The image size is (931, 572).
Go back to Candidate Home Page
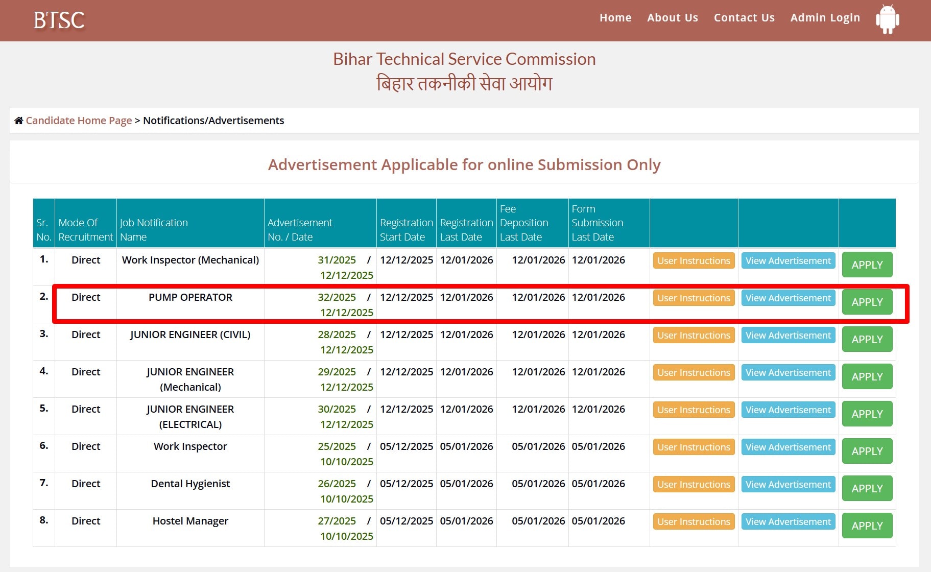coord(79,121)
